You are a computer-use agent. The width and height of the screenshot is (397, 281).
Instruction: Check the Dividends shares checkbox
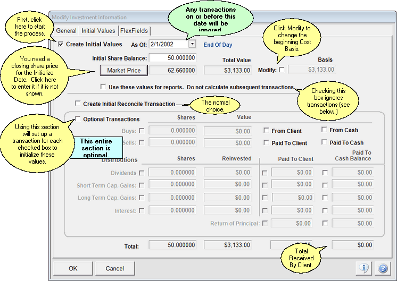pos(142,173)
